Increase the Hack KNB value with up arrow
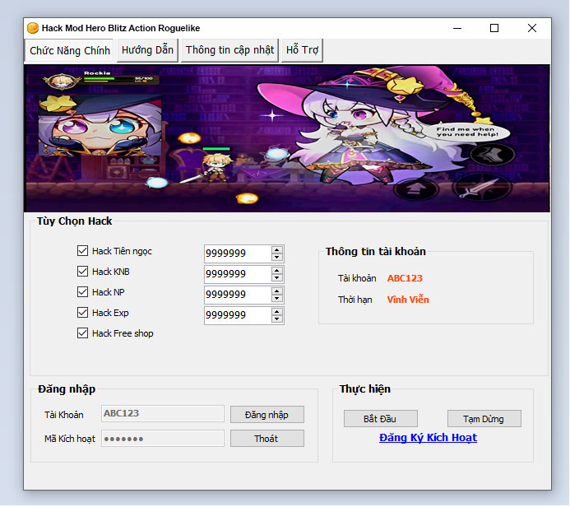Screen dimensions: 570x507 277,271
